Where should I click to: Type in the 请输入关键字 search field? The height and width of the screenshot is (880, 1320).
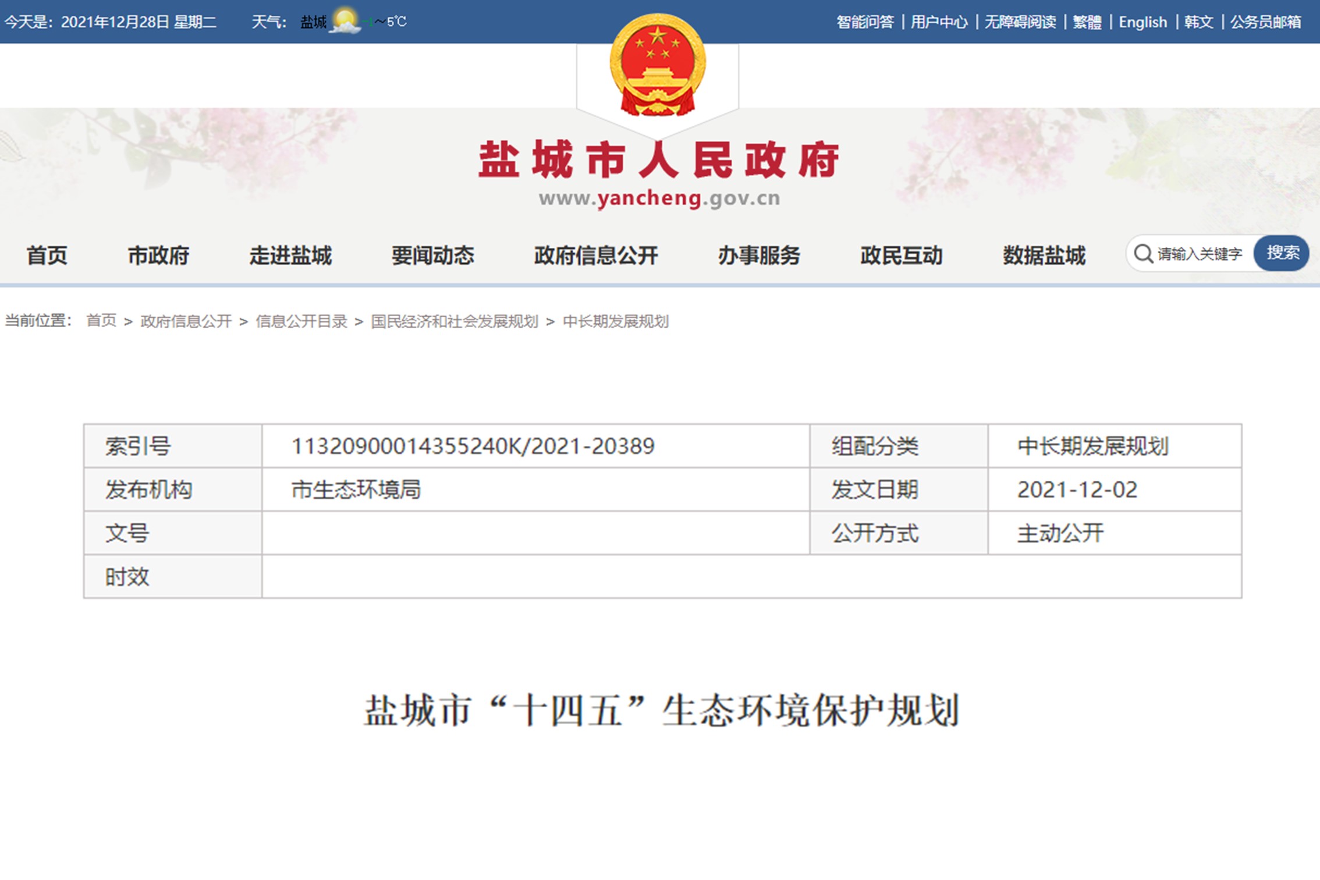point(1200,254)
